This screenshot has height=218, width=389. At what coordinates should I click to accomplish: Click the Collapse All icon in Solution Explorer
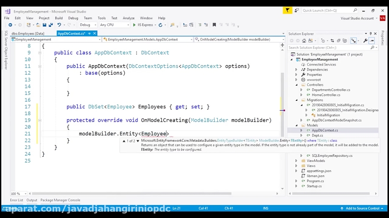point(338,41)
